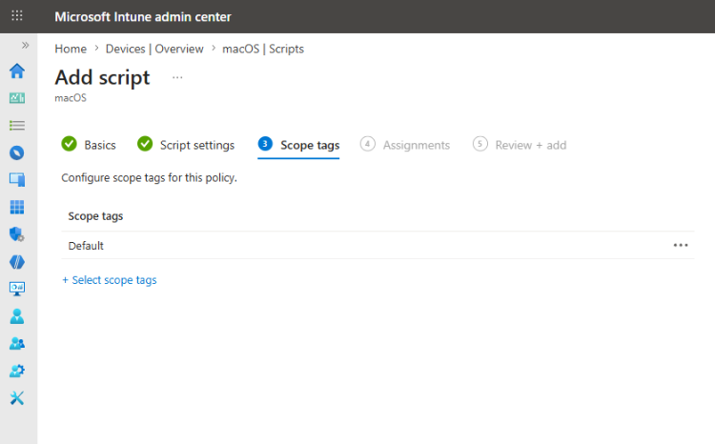Open Tenant administration person-gear icon
Screen dimensions: 715x444
(x=17, y=371)
